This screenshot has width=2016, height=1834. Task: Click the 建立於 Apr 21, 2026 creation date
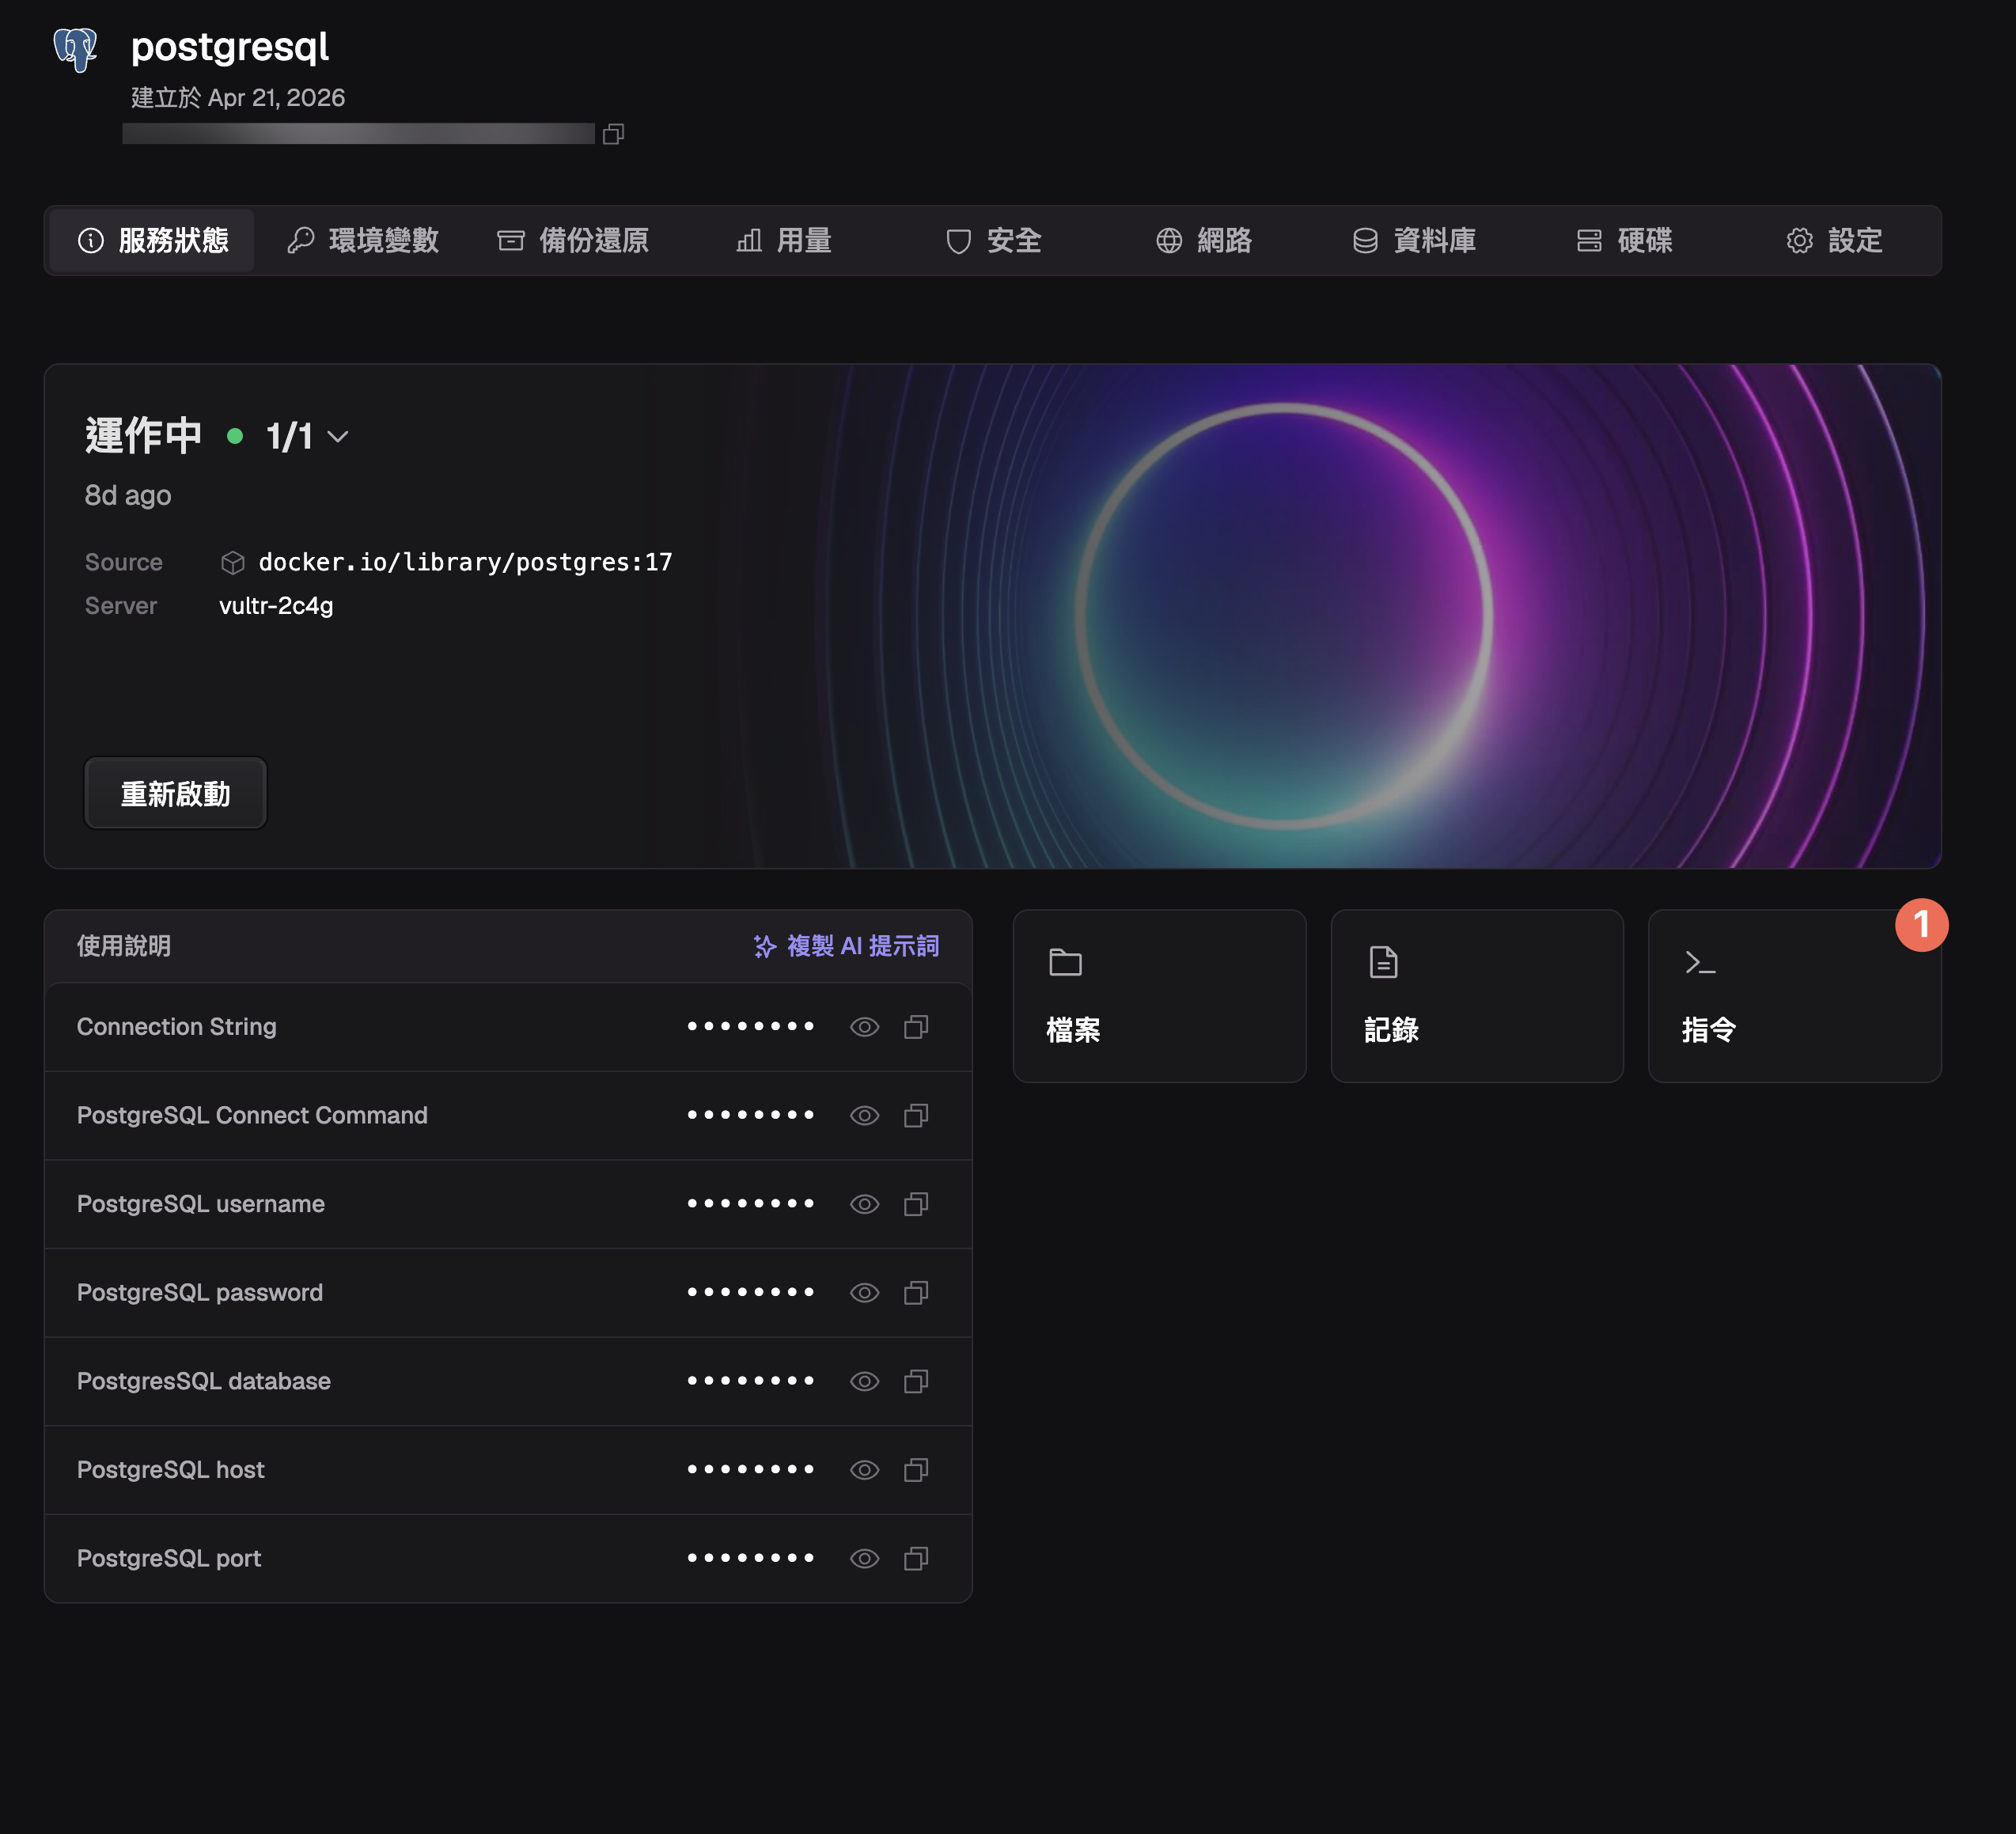click(238, 98)
